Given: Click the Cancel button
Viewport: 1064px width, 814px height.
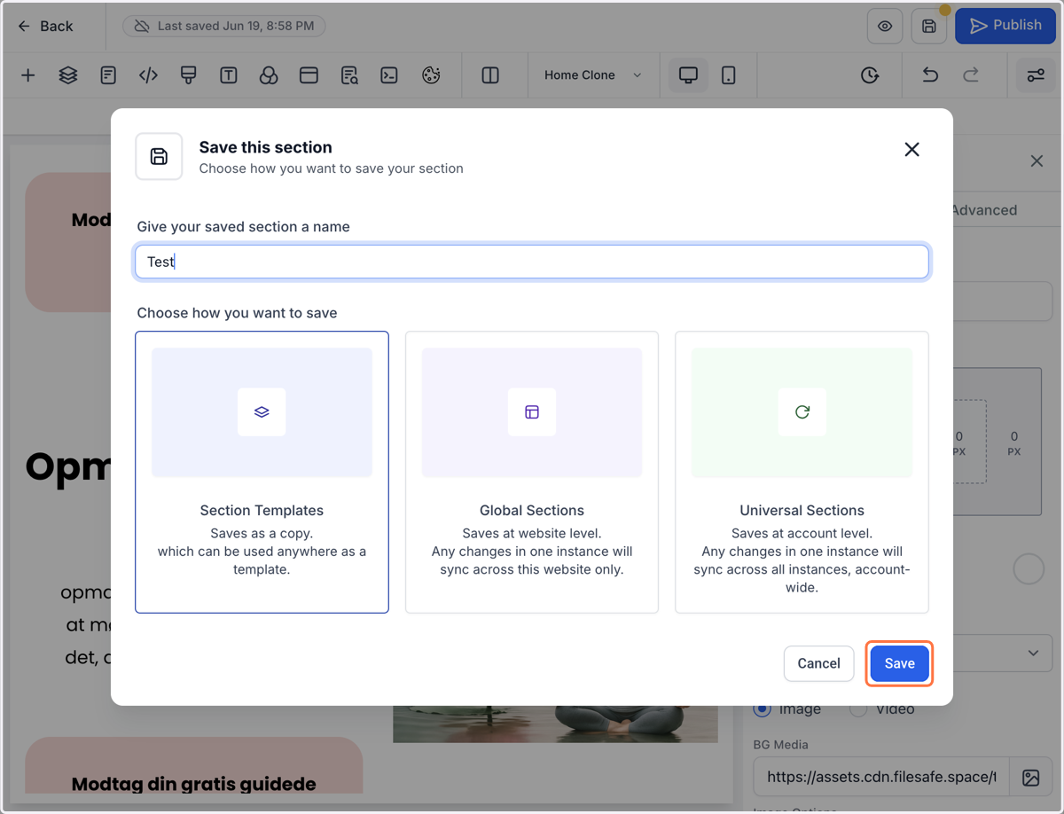Looking at the screenshot, I should pyautogui.click(x=818, y=663).
